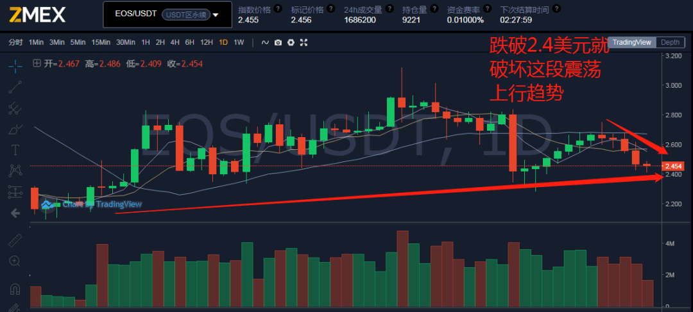The image size is (693, 312).
Task: Click the open price 2.467 value
Action: click(68, 64)
